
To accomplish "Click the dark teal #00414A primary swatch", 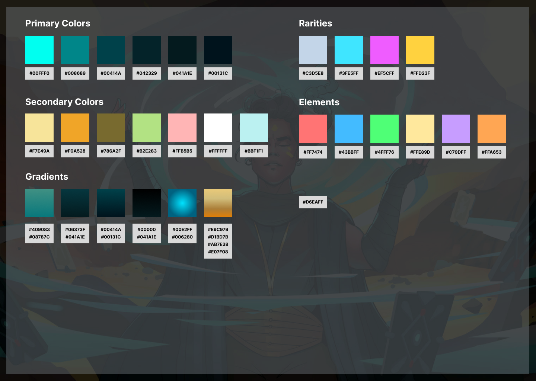I will tap(111, 50).
